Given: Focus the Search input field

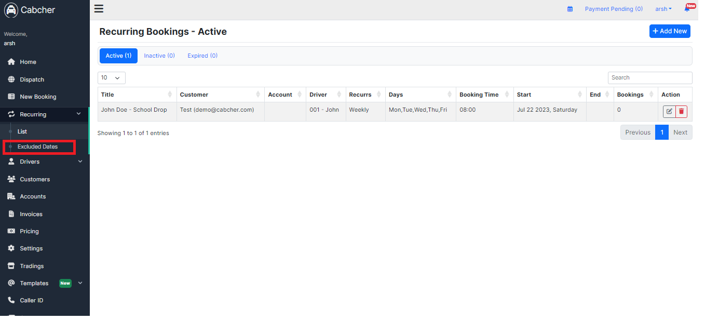Looking at the screenshot, I should (x=650, y=78).
